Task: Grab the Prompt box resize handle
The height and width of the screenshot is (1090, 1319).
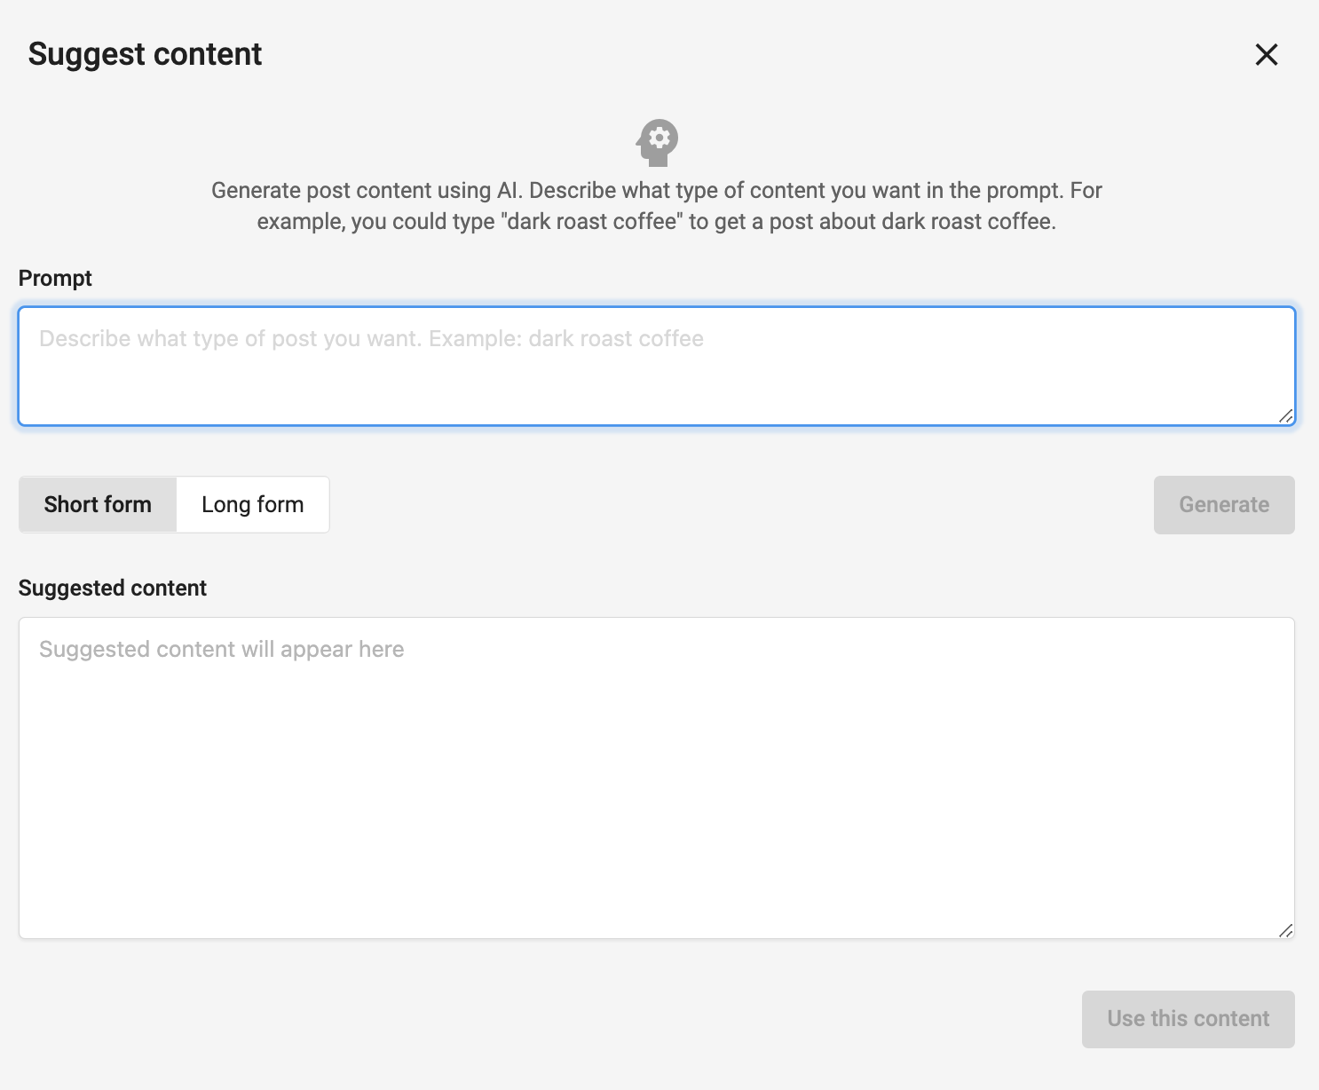Action: [1285, 416]
